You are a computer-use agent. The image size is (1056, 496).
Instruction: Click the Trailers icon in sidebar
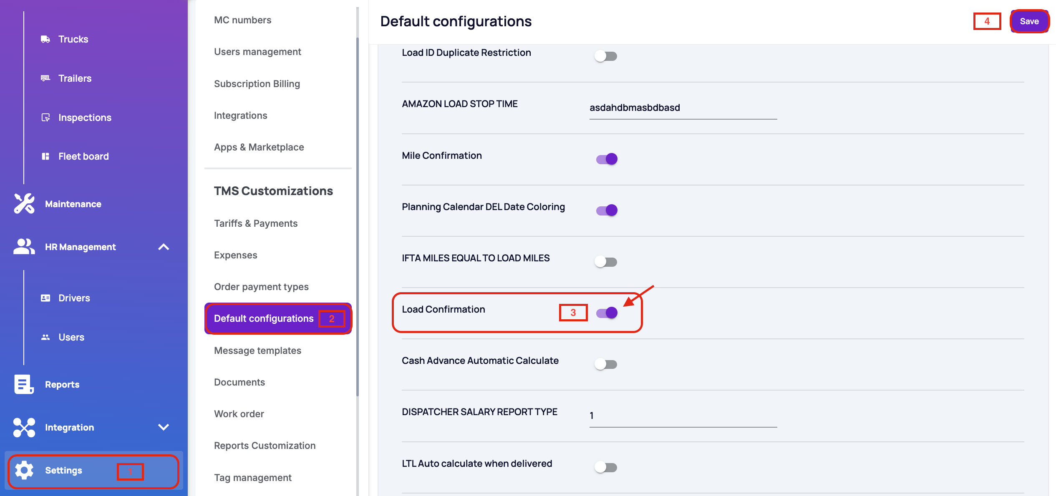[45, 78]
